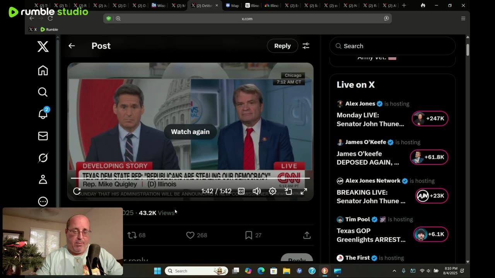This screenshot has width=495, height=278.
Task: Open Microsoft Edge from taskbar
Action: [261, 271]
